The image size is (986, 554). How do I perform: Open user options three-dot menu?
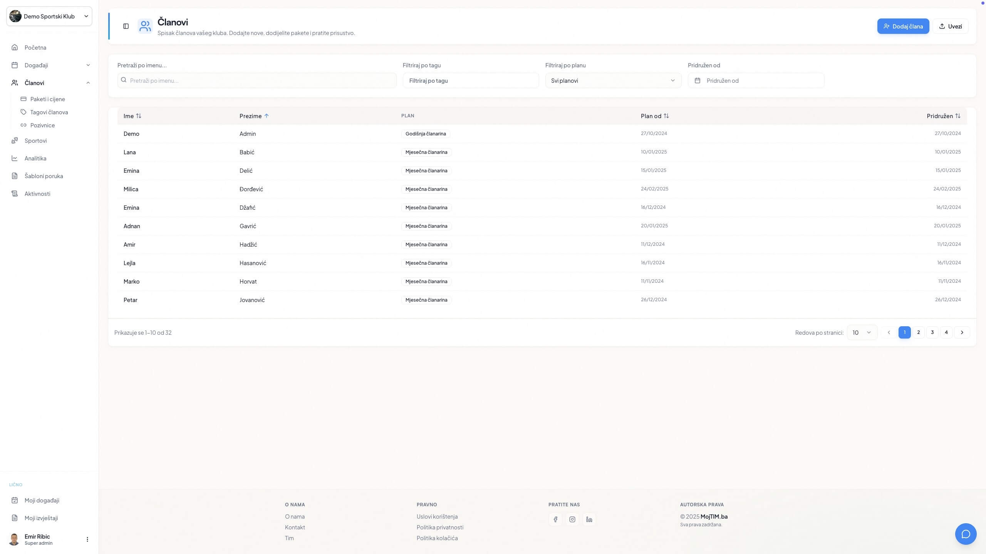[87, 539]
